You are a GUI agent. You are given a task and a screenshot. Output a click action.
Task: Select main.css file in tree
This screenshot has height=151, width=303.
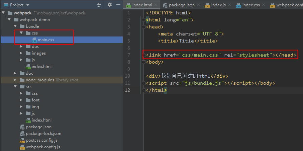pyautogui.click(x=62, y=40)
